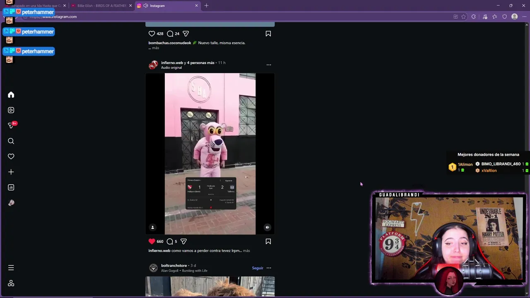Save the infierno.web post bookmark
The image size is (530, 298).
(x=268, y=241)
